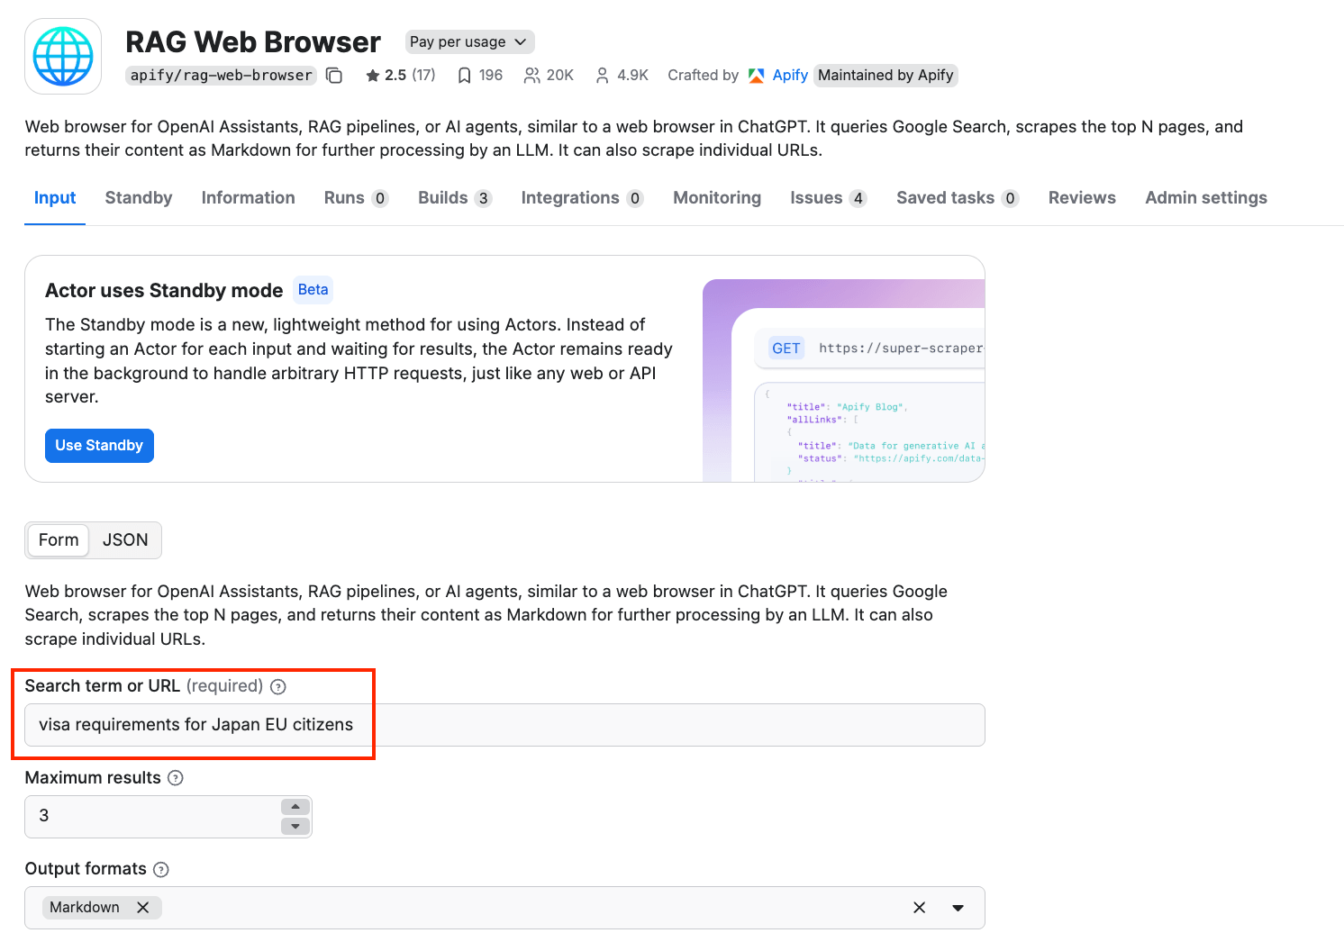Select the Form input mode

[x=58, y=539]
